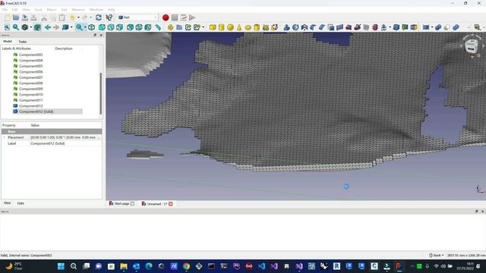Open File Explorer from the taskbar
Image resolution: width=486 pixels, height=273 pixels.
coord(124,266)
